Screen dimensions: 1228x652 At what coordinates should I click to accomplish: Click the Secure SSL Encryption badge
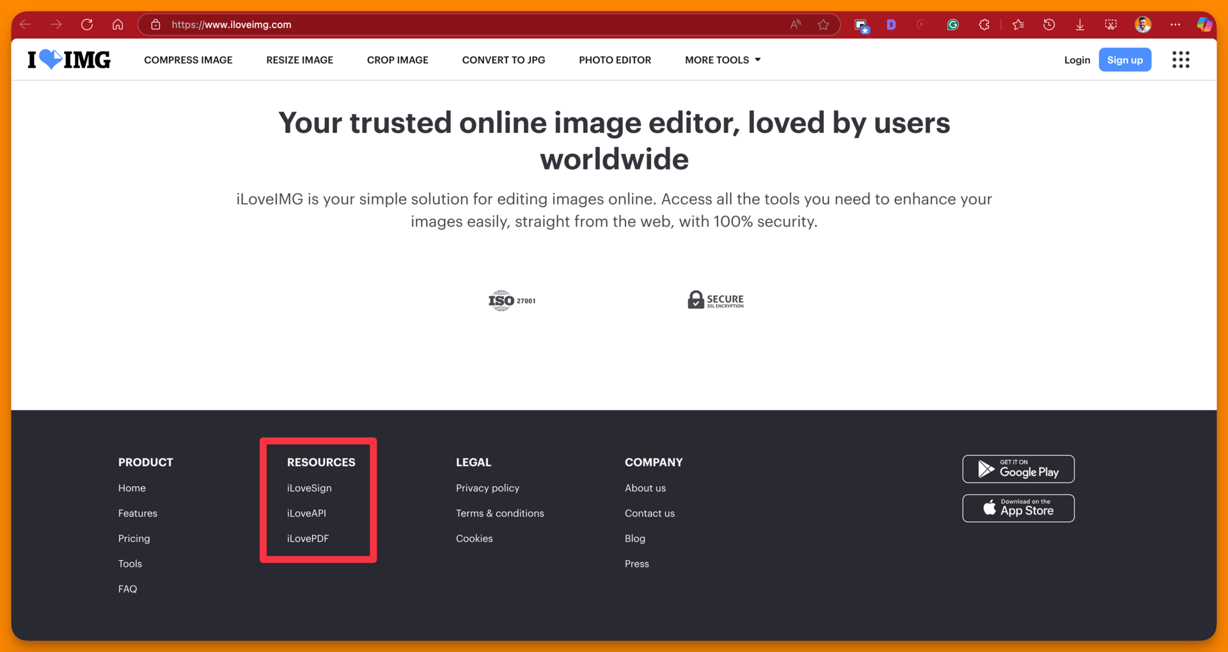click(716, 300)
